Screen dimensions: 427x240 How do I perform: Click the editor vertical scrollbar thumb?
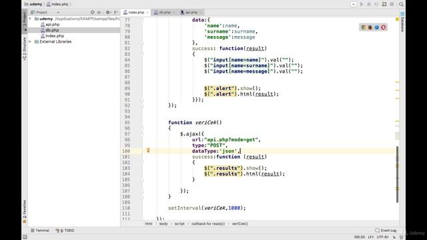pyautogui.click(x=398, y=174)
